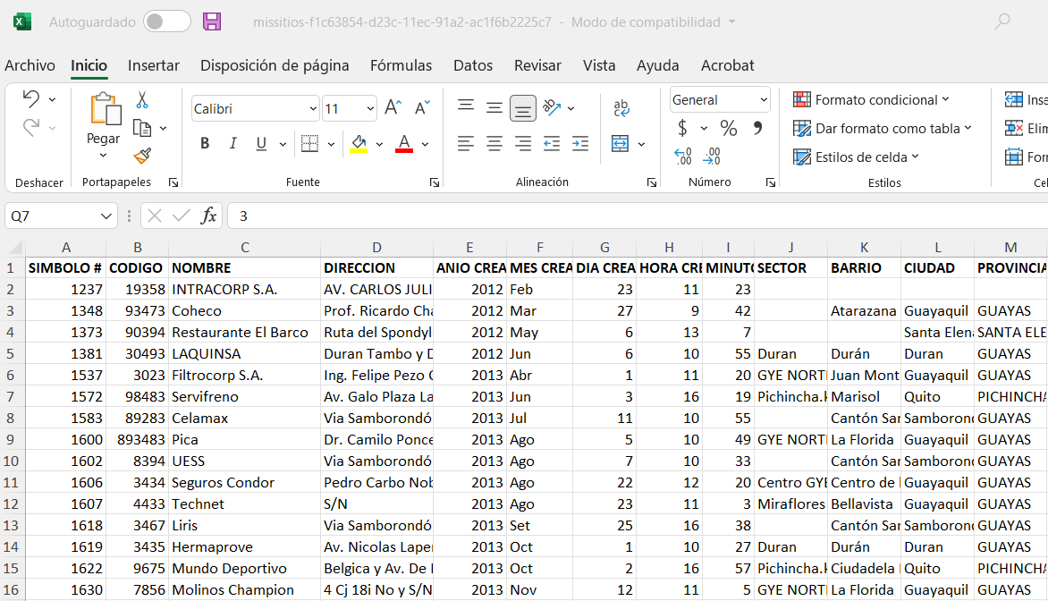Select cell containing Servifreno
The width and height of the screenshot is (1048, 601).
pyautogui.click(x=245, y=396)
